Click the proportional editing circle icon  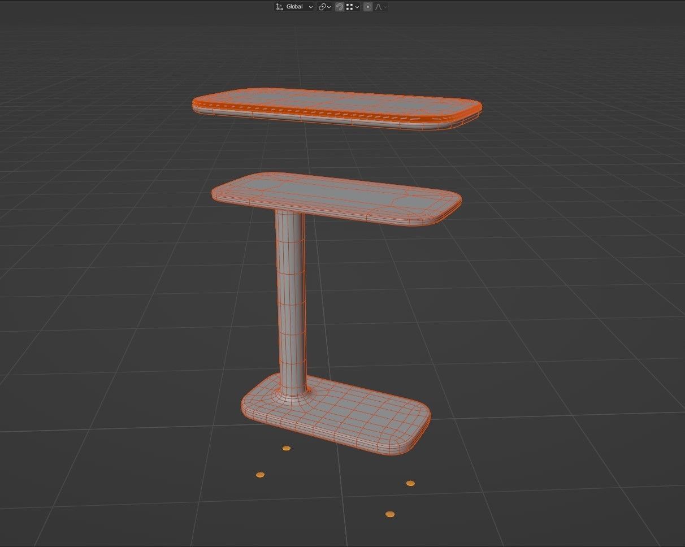tap(368, 6)
